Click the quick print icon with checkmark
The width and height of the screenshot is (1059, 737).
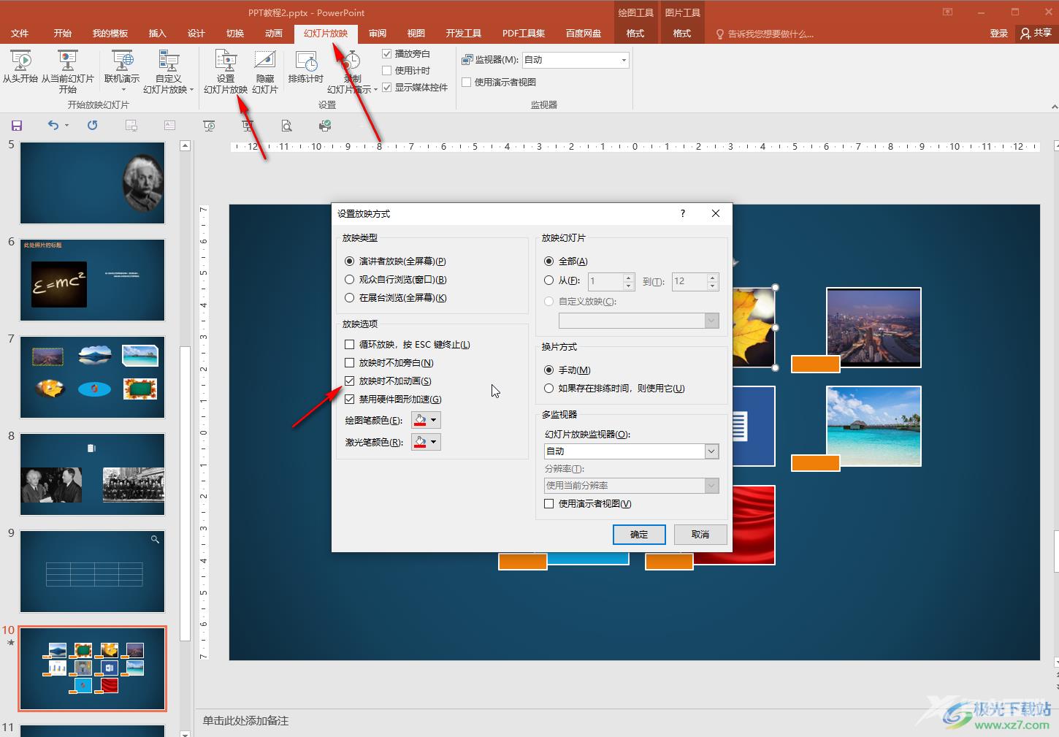click(325, 126)
